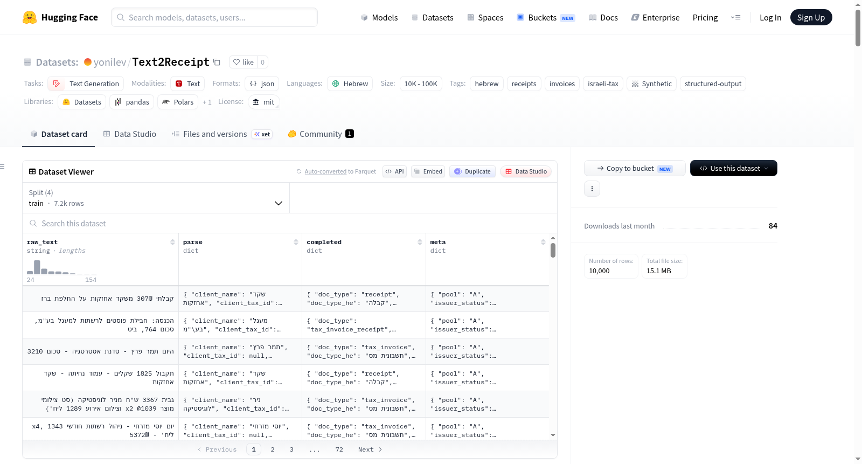
Task: Open the Use this dataset dropdown
Action: click(734, 168)
